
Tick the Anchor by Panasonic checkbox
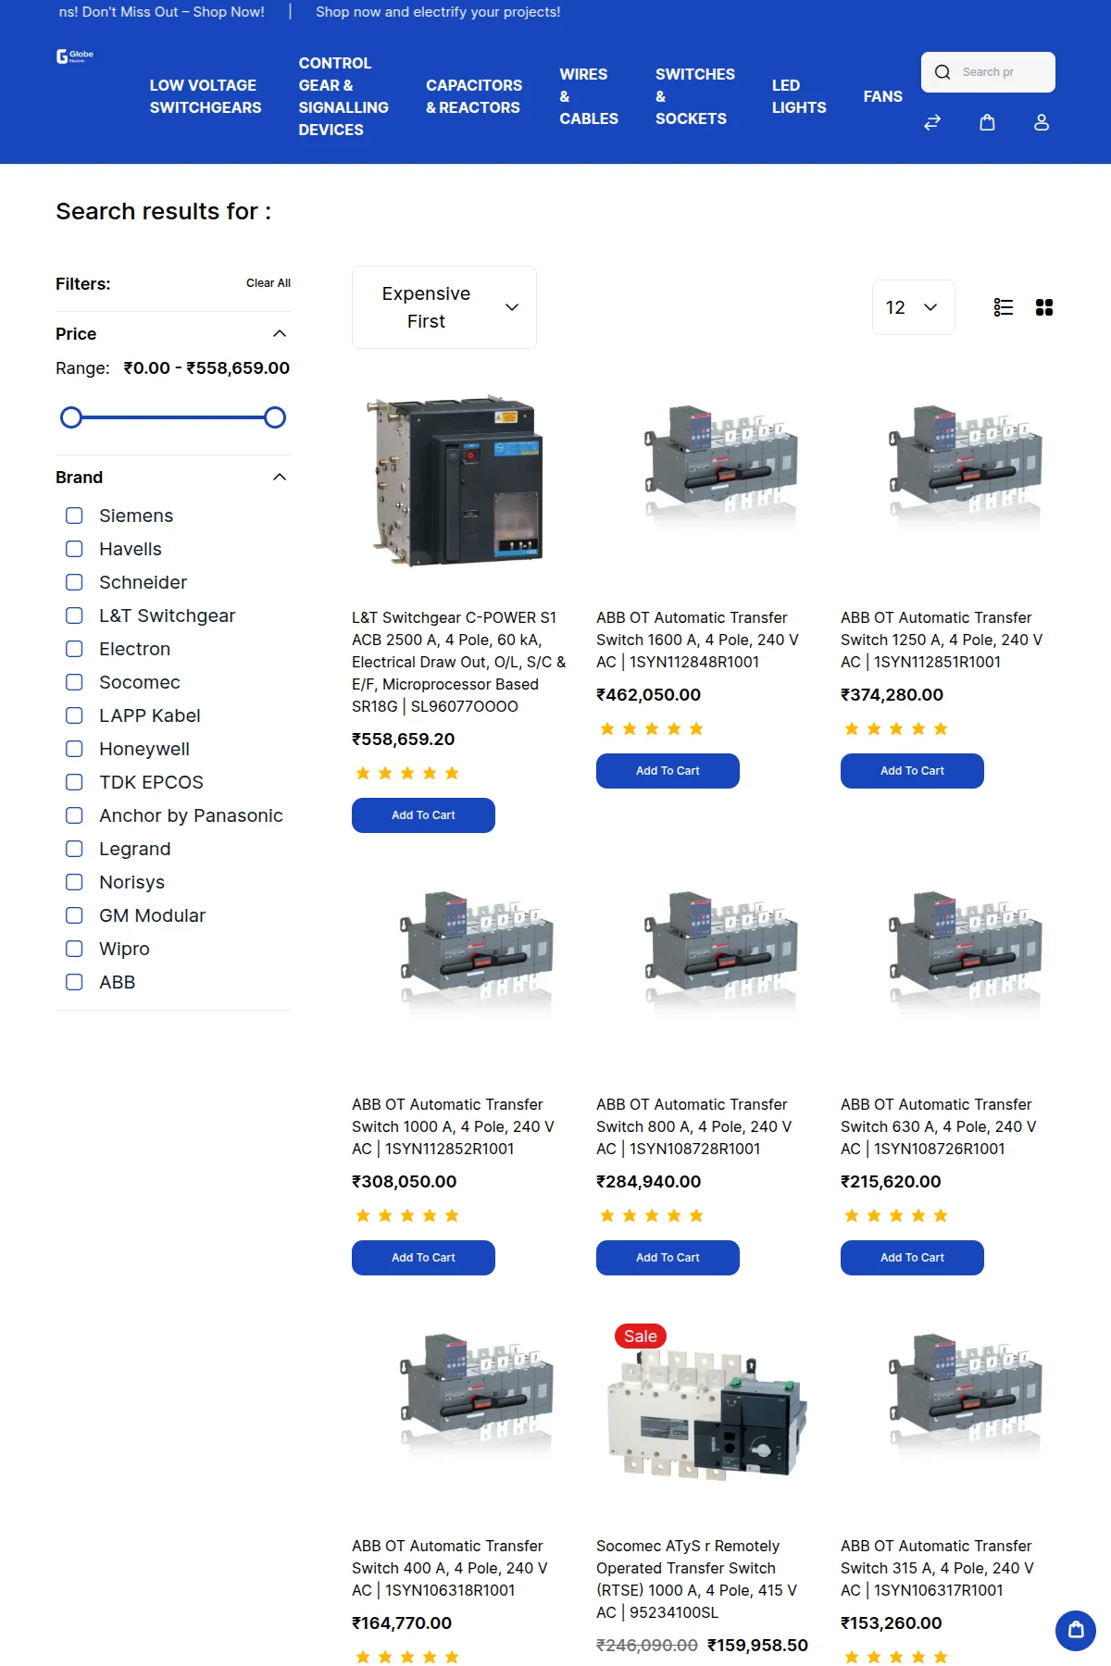[74, 815]
